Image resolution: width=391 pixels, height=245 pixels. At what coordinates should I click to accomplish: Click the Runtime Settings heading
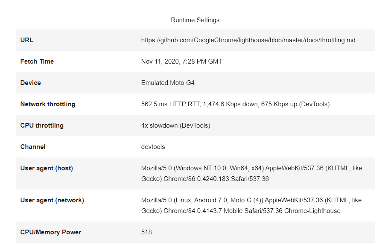(x=195, y=20)
